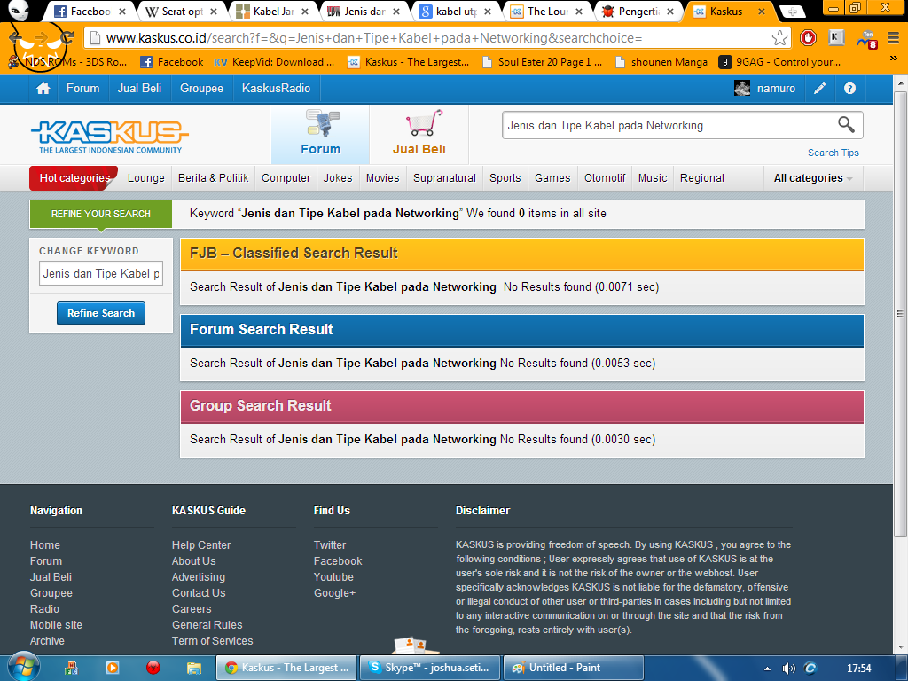Click Jual Beli in the blue navbar

[x=139, y=89]
